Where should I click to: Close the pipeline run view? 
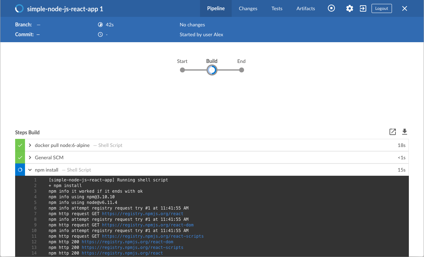405,8
